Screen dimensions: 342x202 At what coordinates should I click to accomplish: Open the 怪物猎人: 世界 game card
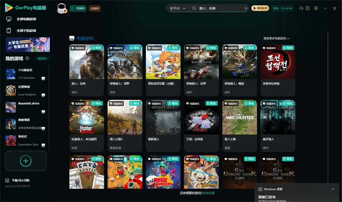point(201,70)
